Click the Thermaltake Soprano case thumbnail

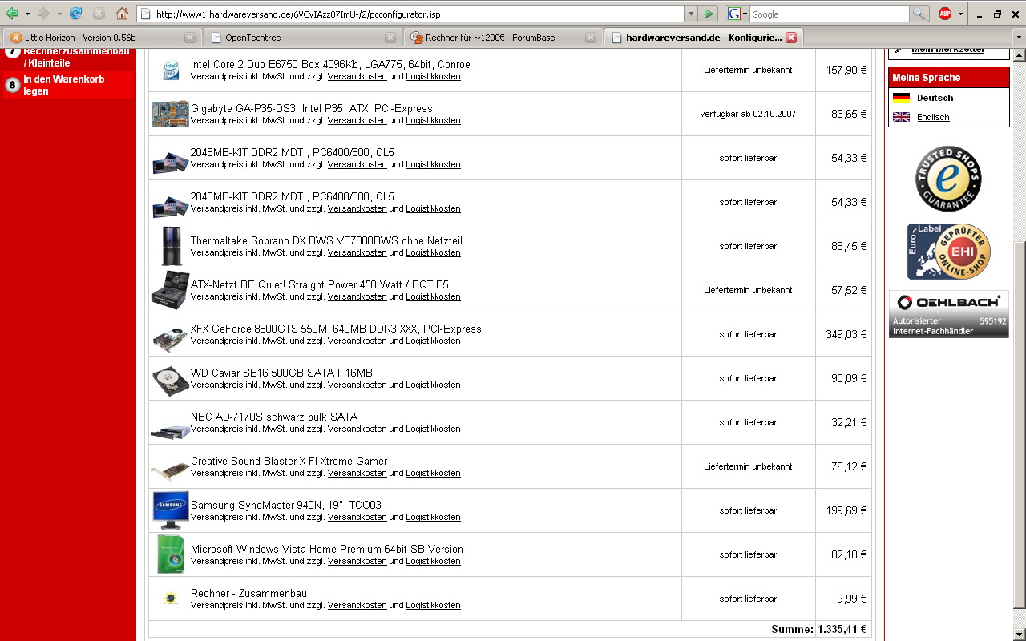click(x=172, y=246)
